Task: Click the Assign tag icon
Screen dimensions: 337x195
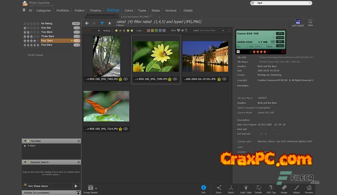Action: [284, 188]
